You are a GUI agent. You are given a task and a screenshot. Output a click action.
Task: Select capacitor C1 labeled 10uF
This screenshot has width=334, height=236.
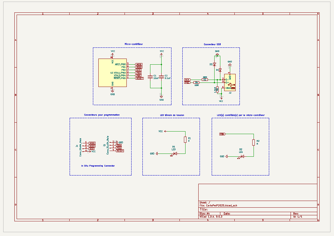point(150,77)
